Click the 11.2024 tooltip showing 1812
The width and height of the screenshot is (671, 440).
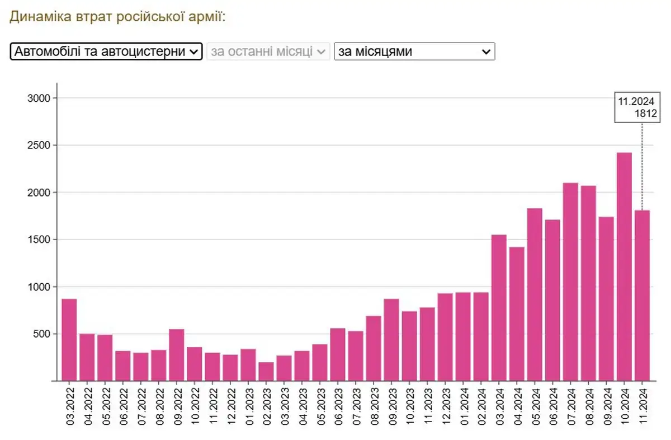(637, 107)
